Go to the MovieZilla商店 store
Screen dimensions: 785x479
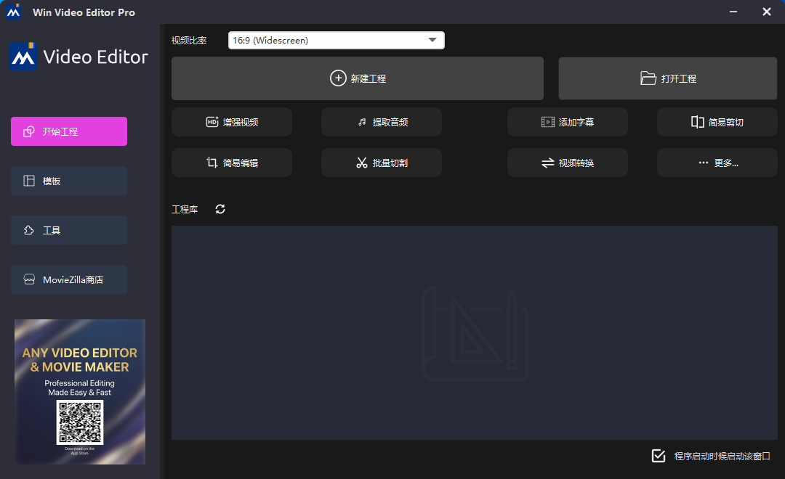[x=68, y=279]
